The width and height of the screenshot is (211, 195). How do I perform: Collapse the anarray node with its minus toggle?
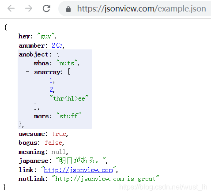click(27, 72)
